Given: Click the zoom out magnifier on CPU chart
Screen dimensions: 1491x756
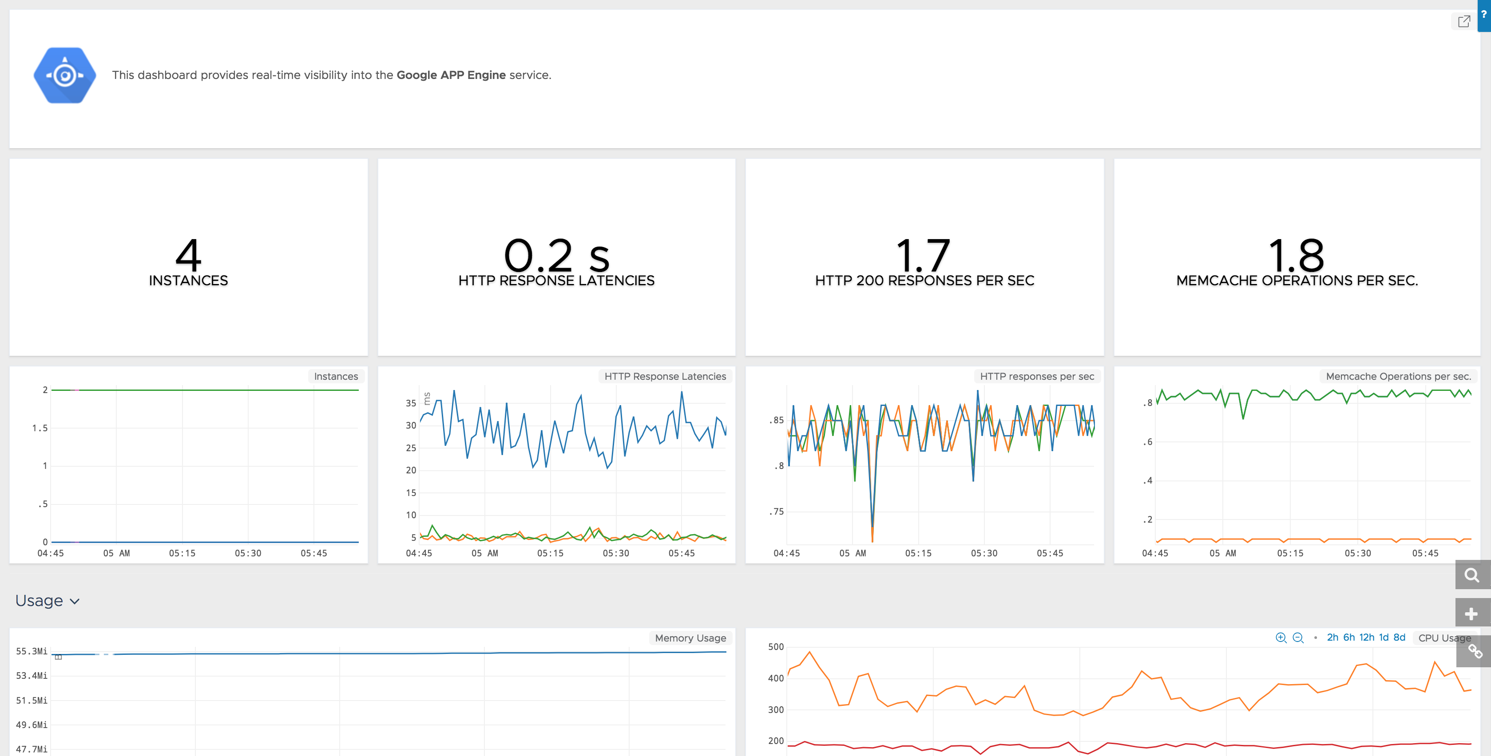Looking at the screenshot, I should [x=1298, y=638].
